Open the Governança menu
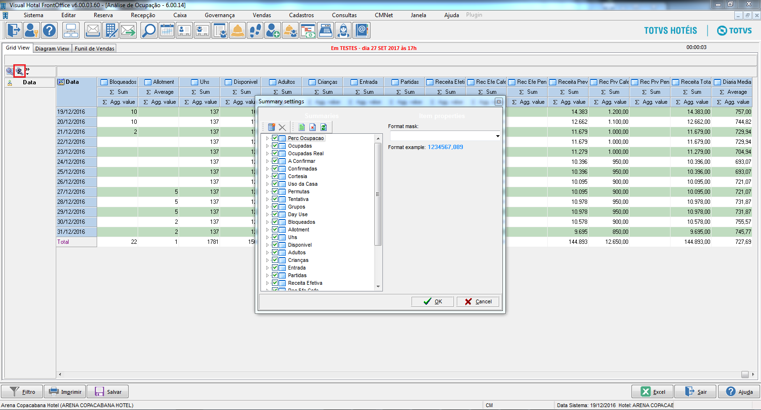 220,15
